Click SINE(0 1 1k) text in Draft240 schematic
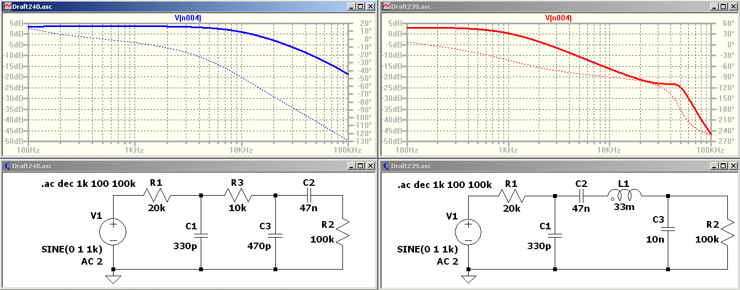Screen dimensions: 740x290 tap(72, 250)
